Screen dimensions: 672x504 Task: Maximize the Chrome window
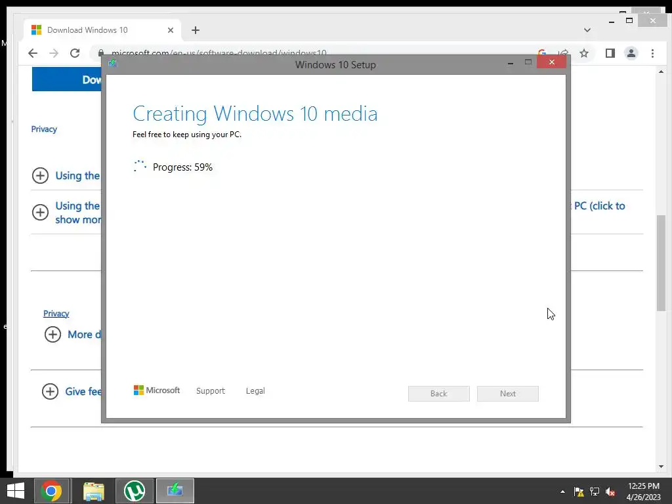coord(629,20)
